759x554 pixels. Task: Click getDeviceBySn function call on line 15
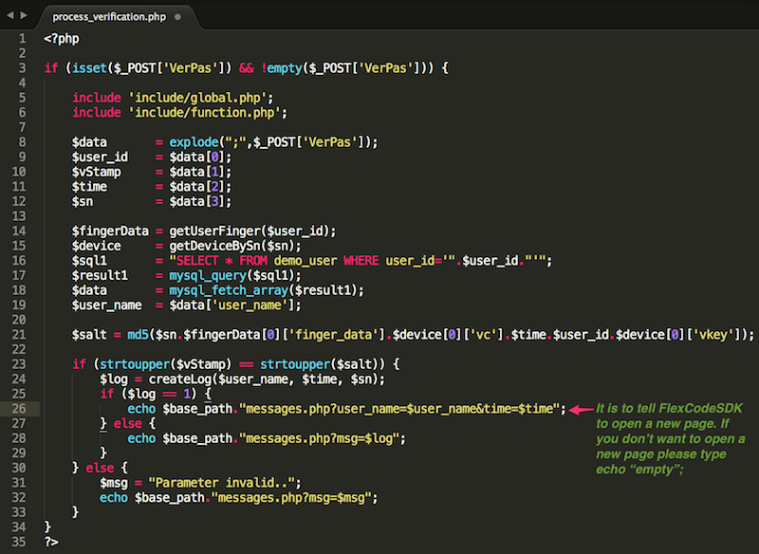click(214, 246)
